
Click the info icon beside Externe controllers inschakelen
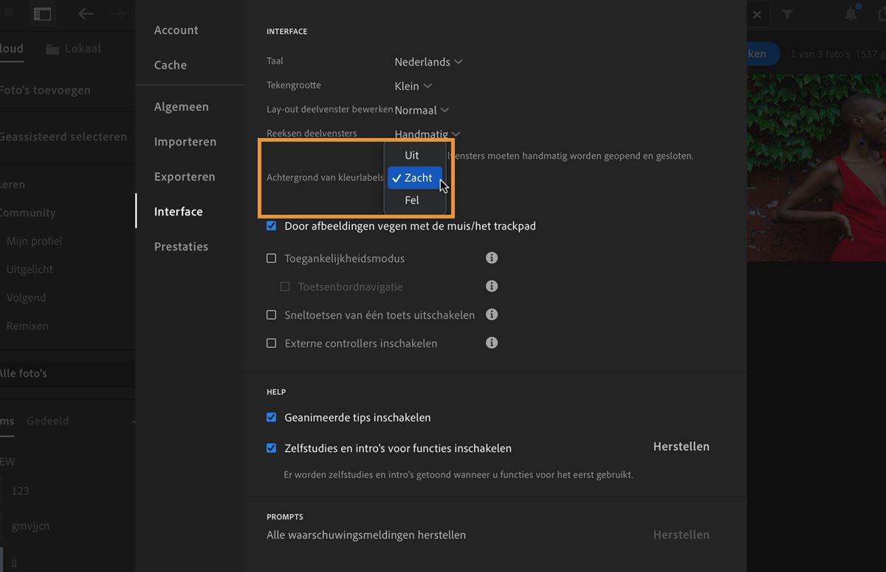(492, 342)
